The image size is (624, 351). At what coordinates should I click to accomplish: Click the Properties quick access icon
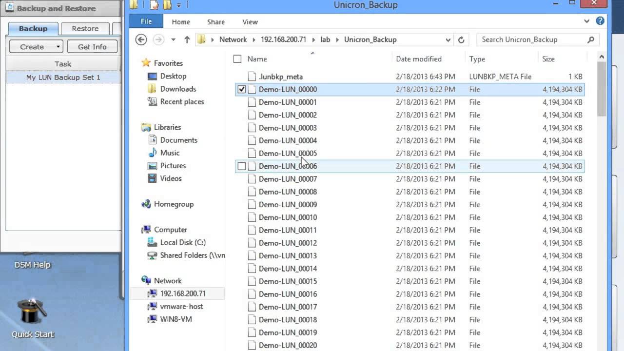155,5
